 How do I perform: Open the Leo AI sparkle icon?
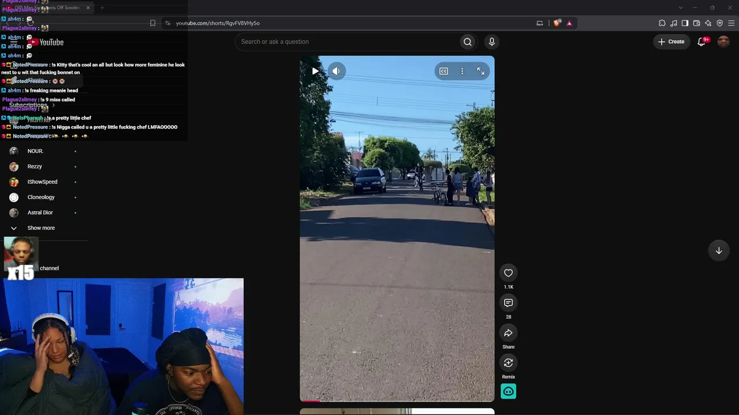(708, 23)
